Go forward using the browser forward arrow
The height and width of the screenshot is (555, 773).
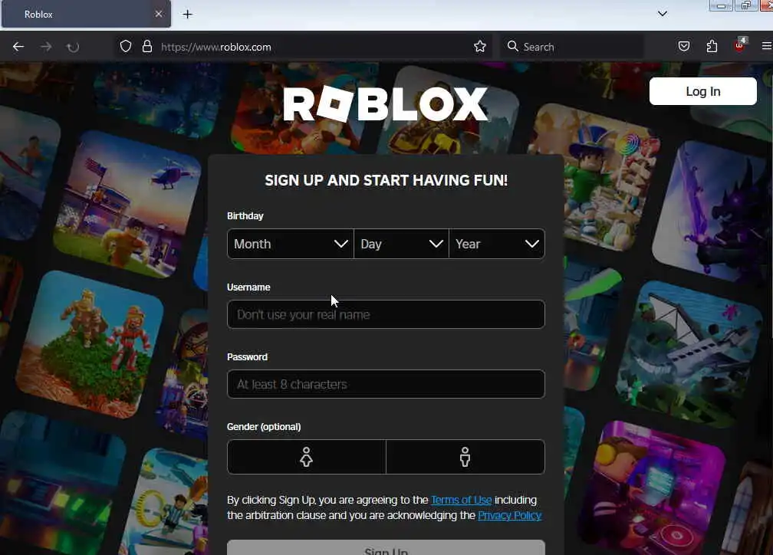(x=46, y=47)
